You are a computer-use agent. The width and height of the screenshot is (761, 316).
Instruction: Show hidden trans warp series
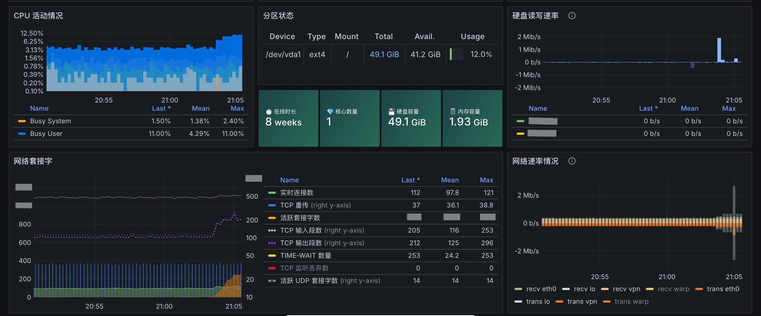[x=631, y=302]
